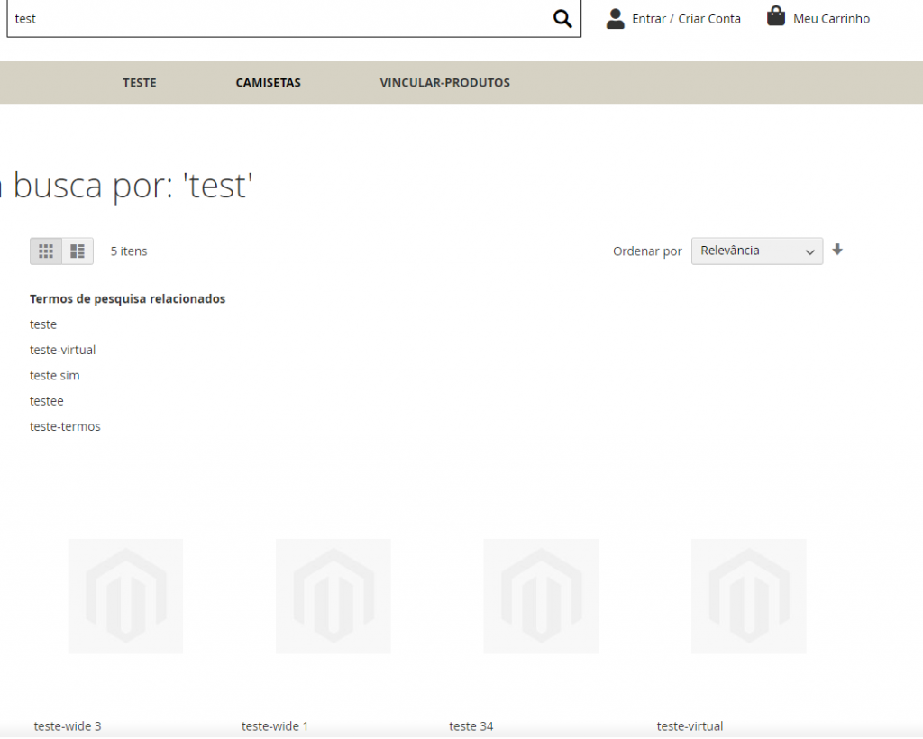Click related term 'testee'
This screenshot has height=739, width=923.
click(x=47, y=401)
